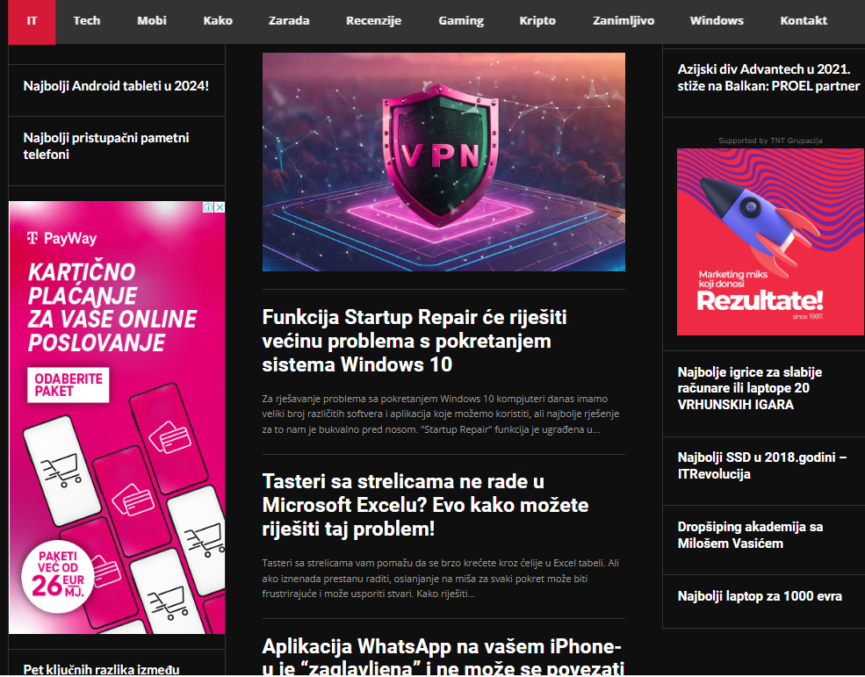Open the IT navigation tab
The width and height of the screenshot is (865, 677).
32,21
